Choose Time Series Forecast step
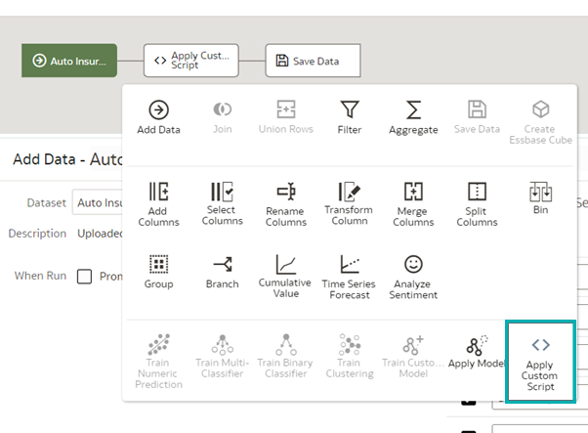The width and height of the screenshot is (588, 433). (349, 278)
